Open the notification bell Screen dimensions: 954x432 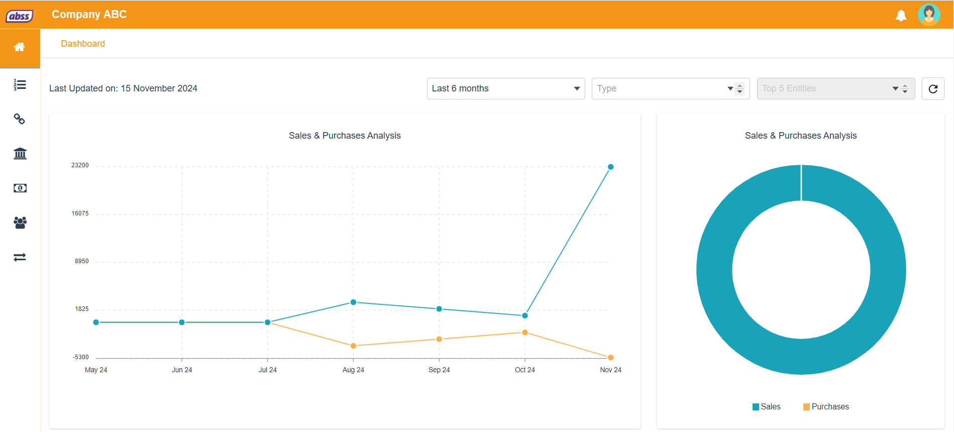901,15
